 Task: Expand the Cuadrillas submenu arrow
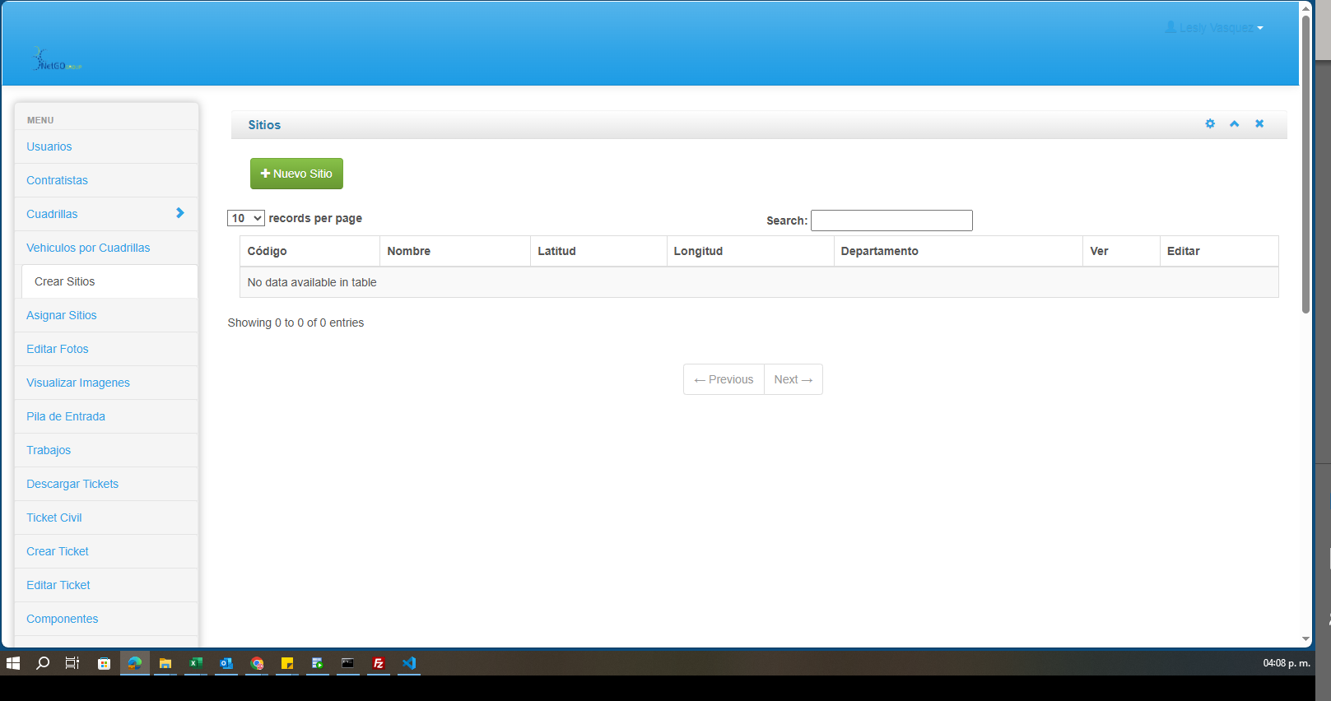coord(179,214)
